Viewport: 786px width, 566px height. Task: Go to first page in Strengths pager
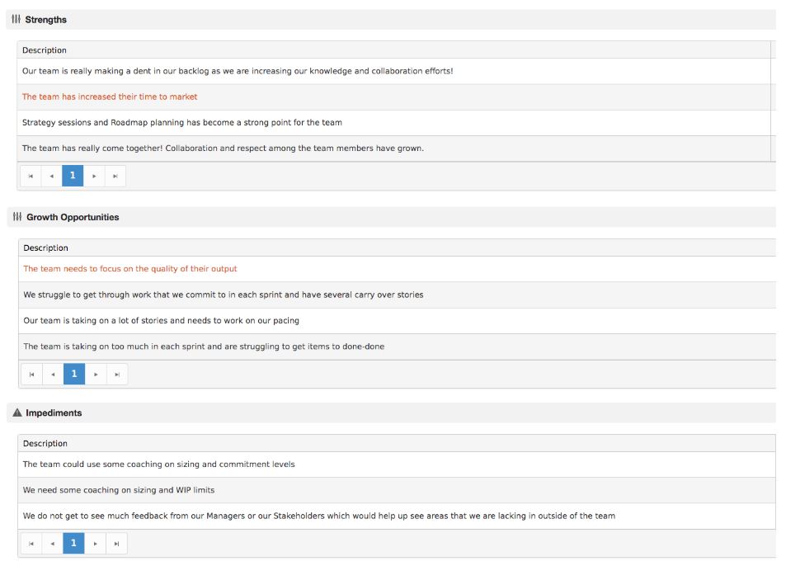click(x=31, y=176)
